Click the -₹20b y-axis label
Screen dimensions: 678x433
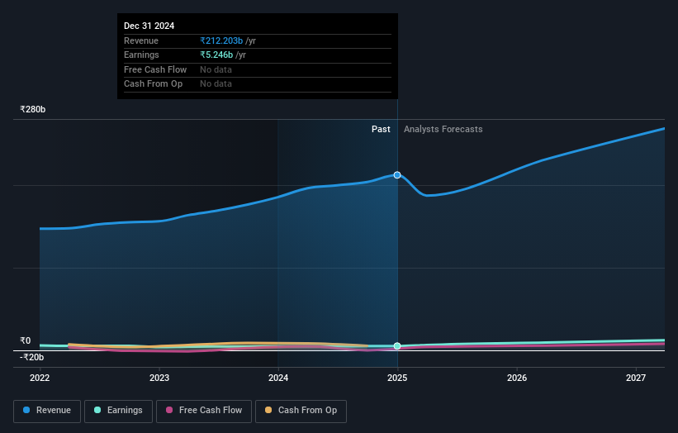click(x=31, y=357)
